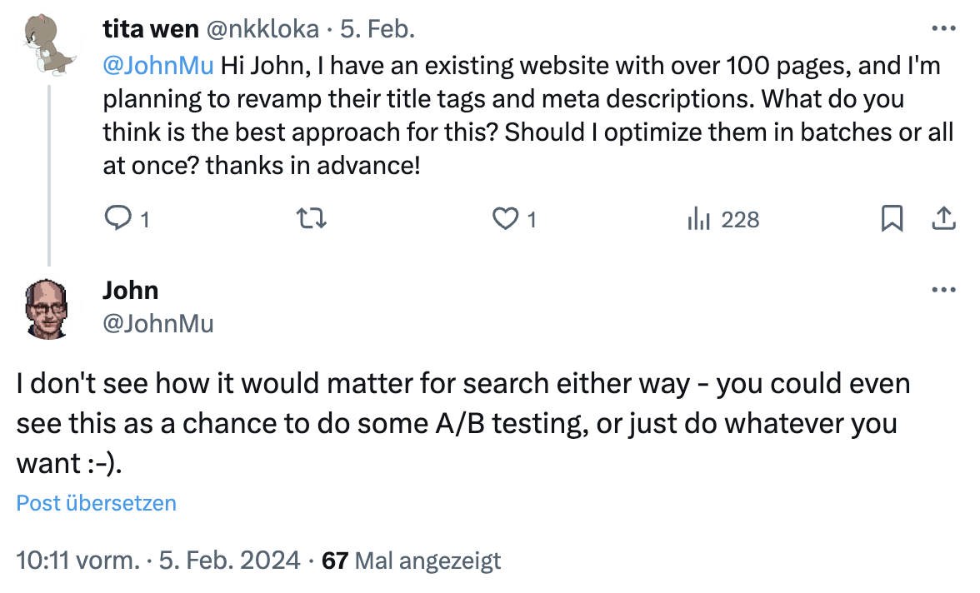
Task: Expand reply thread via the comment counter
Action: (x=117, y=219)
